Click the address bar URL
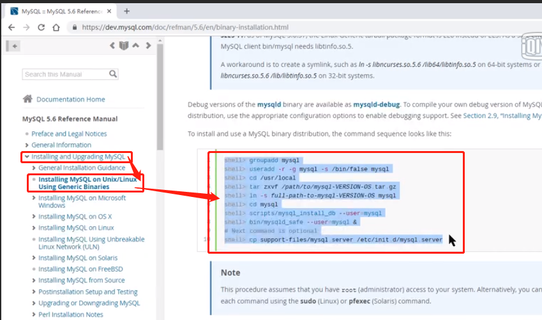The height and width of the screenshot is (320, 542). (185, 27)
